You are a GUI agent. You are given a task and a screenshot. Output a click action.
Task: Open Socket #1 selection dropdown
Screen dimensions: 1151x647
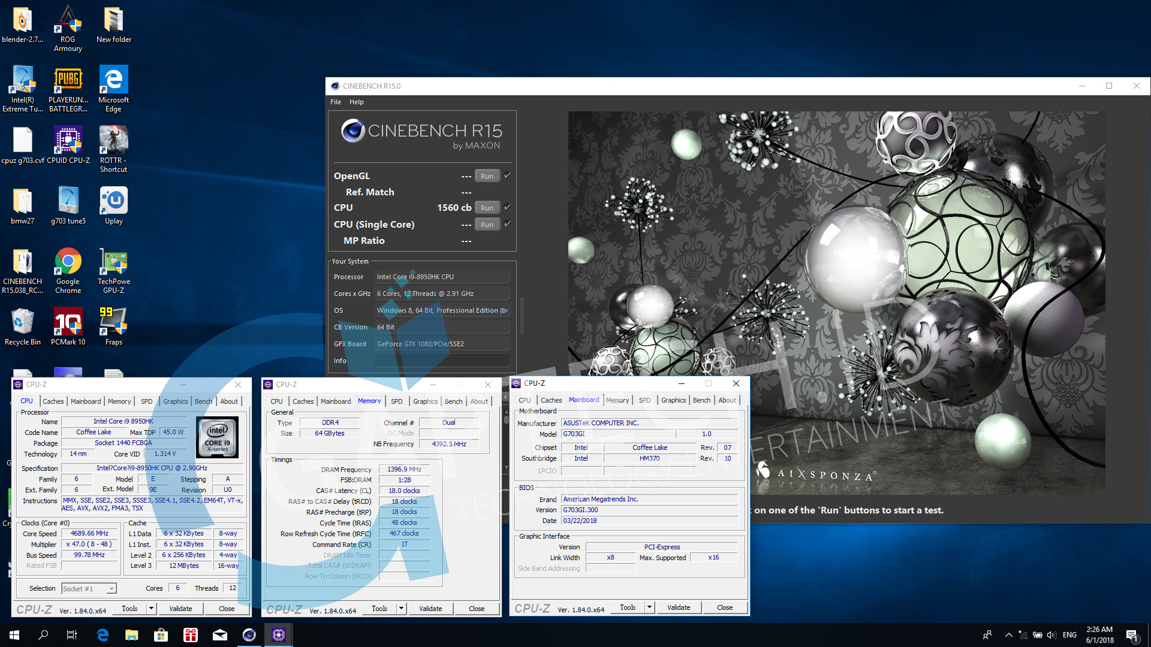(89, 589)
